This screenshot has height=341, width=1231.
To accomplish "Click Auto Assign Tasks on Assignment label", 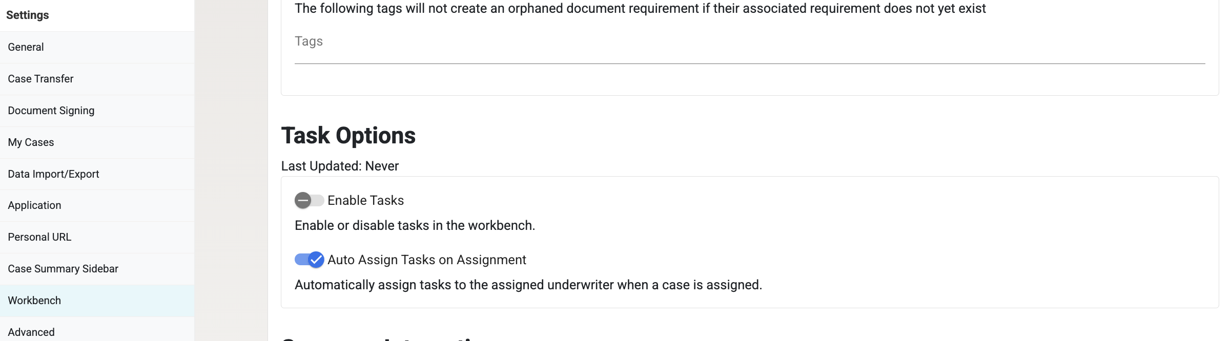I will 426,260.
